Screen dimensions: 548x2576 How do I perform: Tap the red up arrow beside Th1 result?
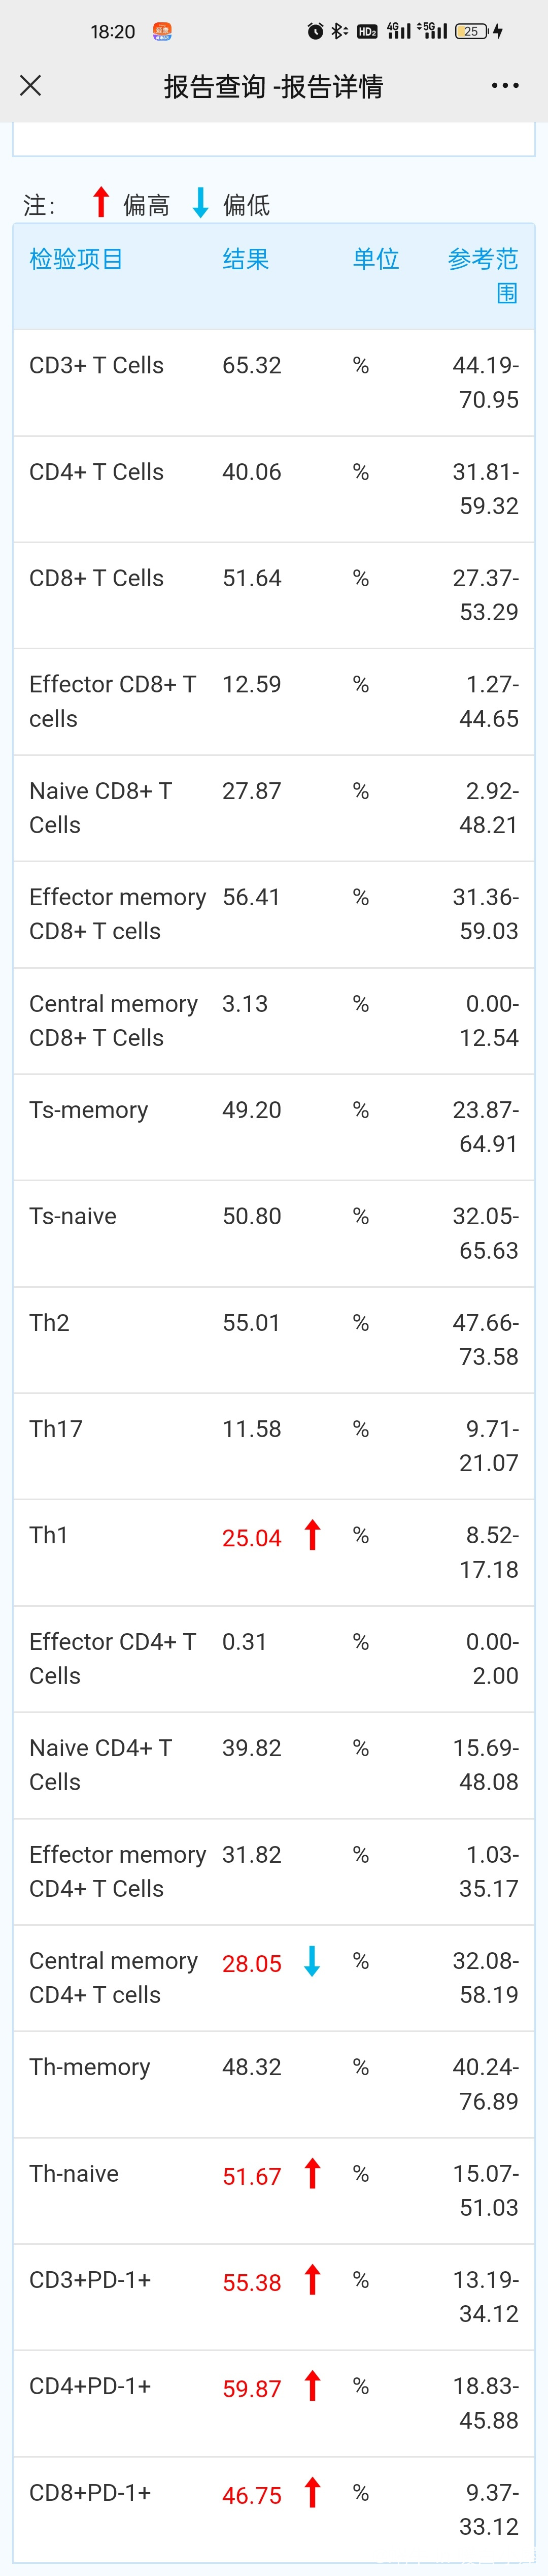tap(313, 1535)
